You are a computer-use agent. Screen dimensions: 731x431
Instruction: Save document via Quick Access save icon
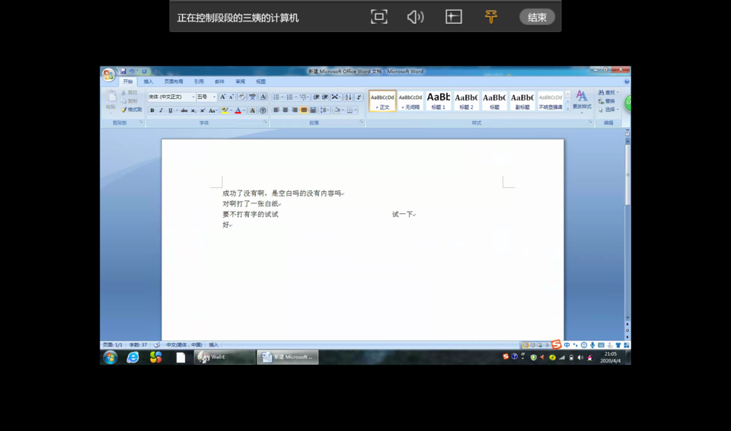point(123,72)
